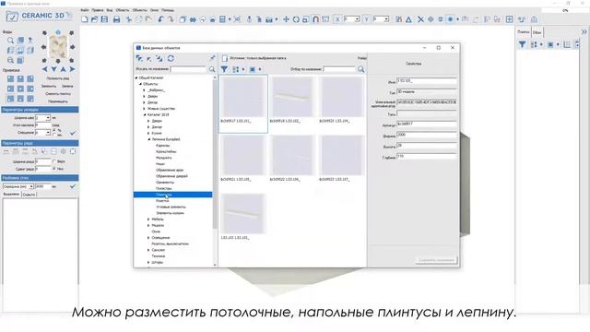
Task: Open the Y coordinate dropdown in toolbar
Action: tap(386, 19)
